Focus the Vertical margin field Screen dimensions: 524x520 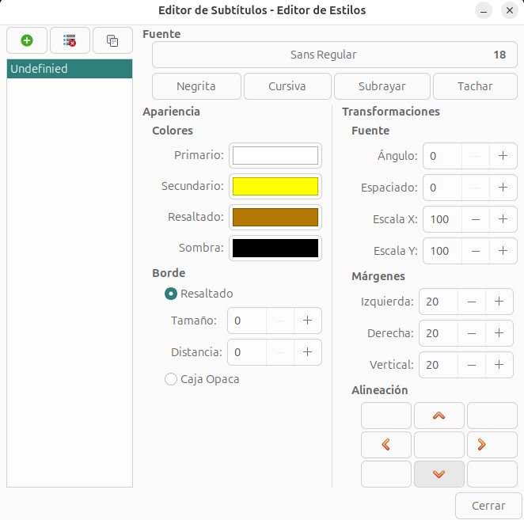pos(439,365)
